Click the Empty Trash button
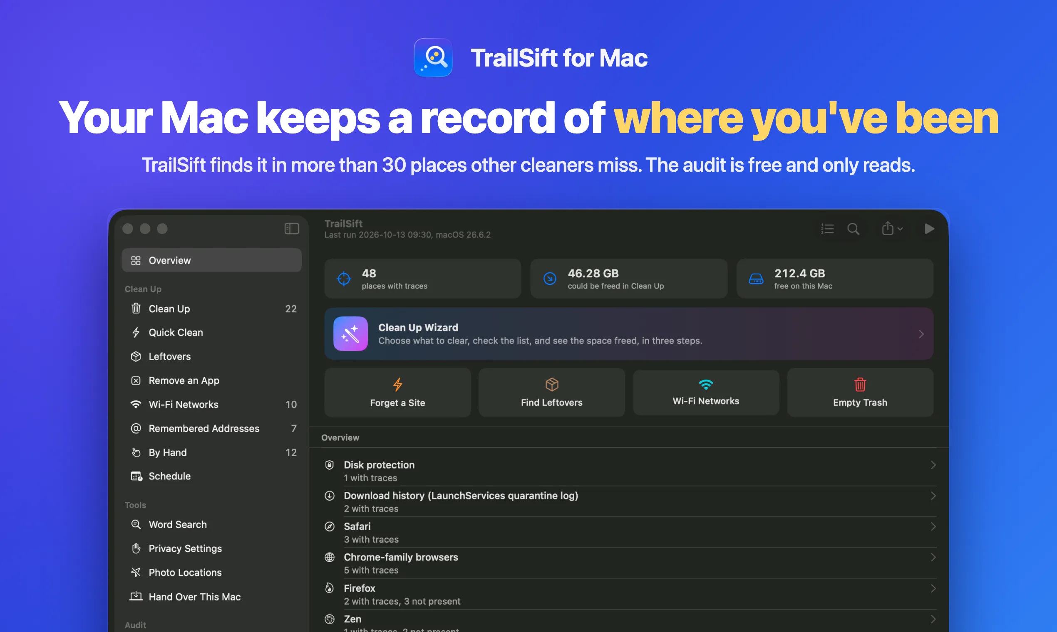 pyautogui.click(x=860, y=392)
